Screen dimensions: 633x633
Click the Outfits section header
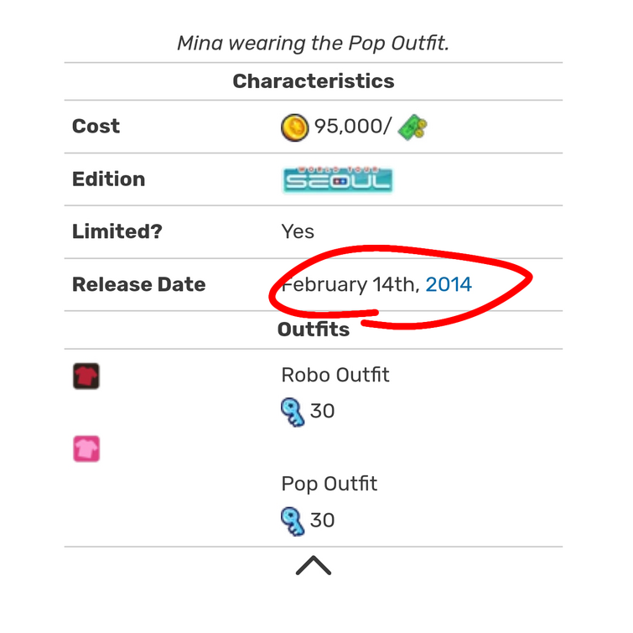[x=314, y=329]
